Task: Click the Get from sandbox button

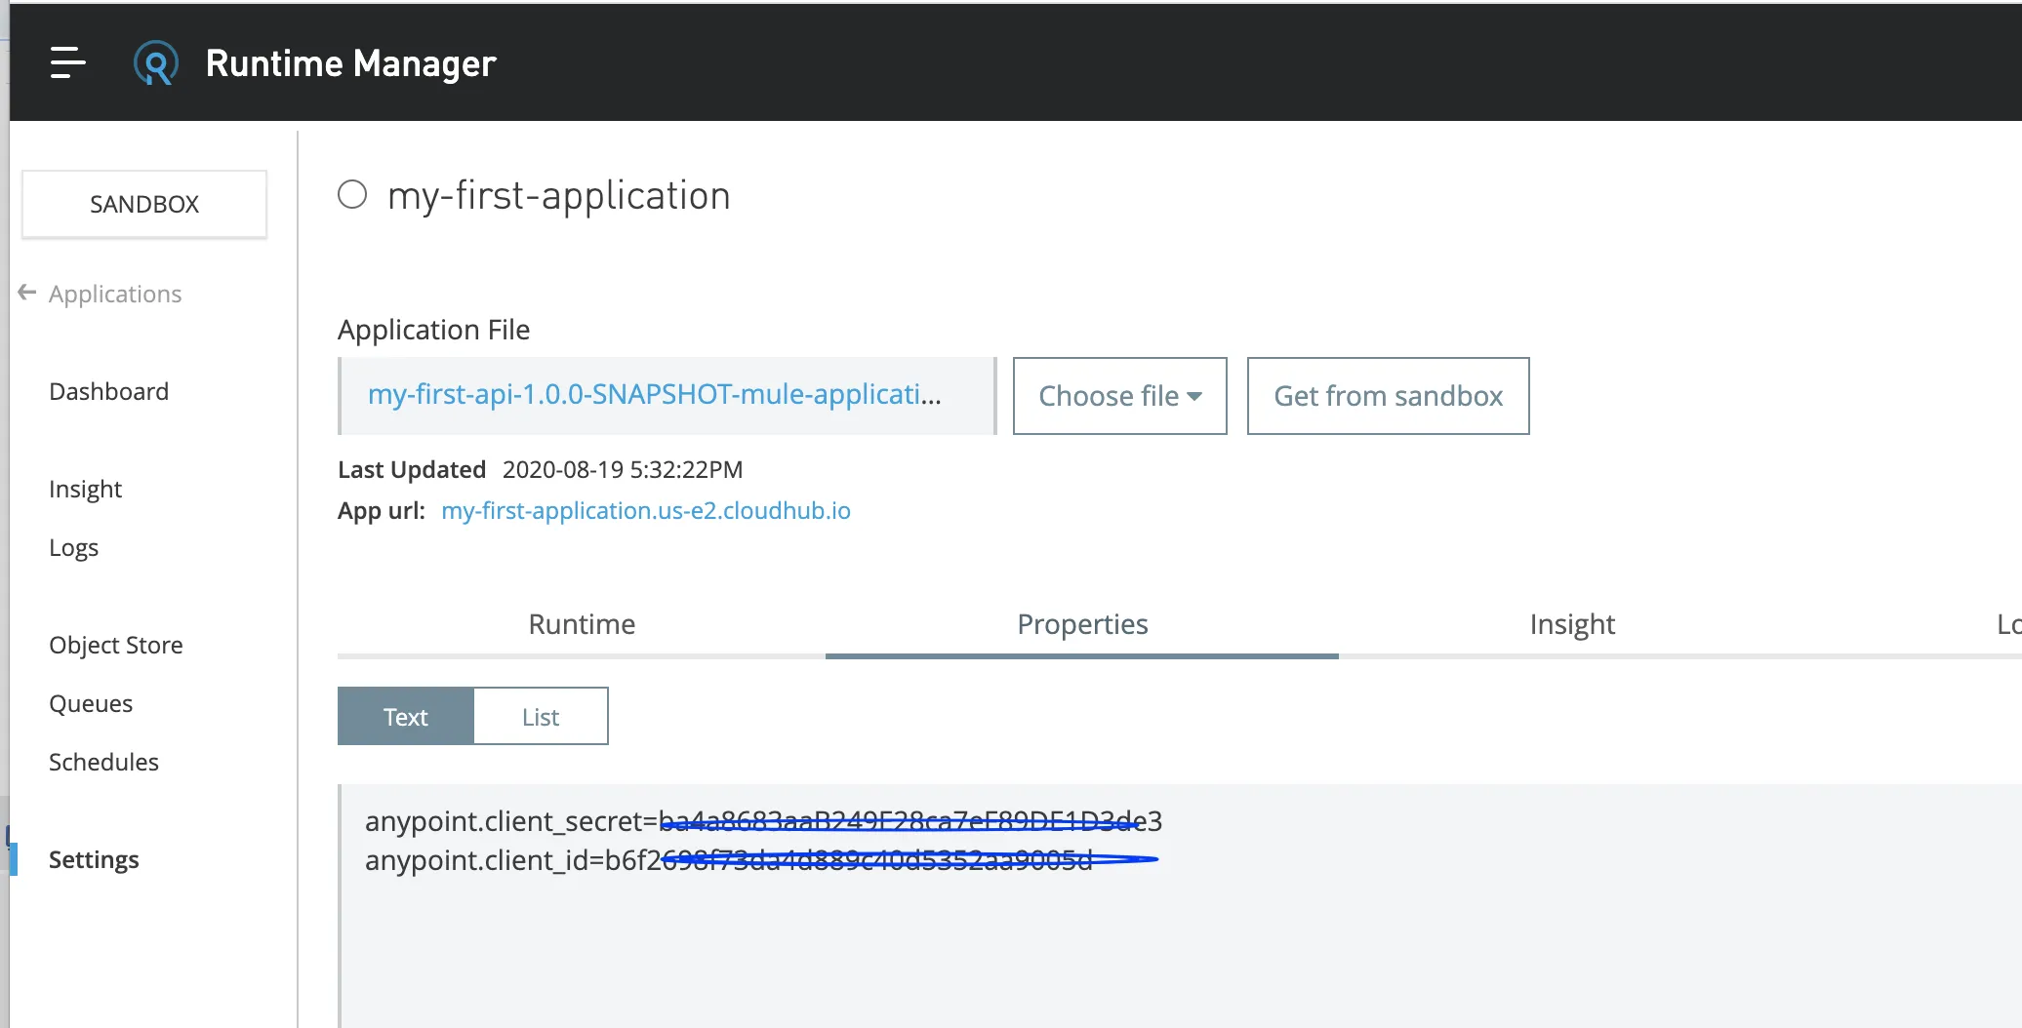Action: click(1388, 396)
